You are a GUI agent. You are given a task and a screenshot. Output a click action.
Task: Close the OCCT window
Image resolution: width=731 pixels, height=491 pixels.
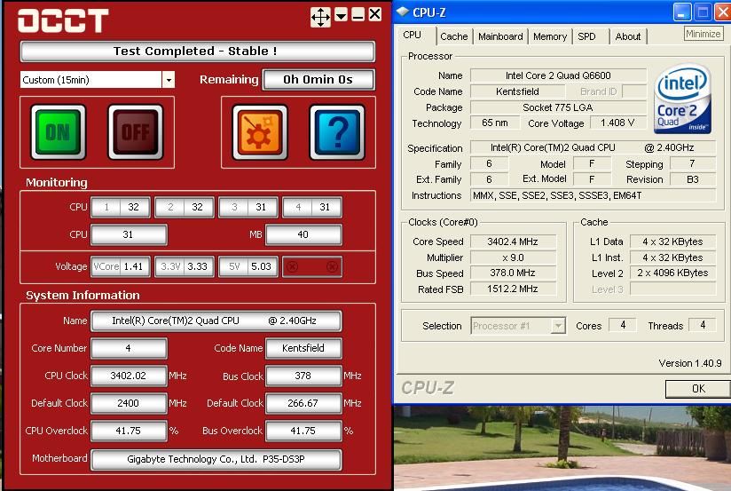(x=375, y=15)
